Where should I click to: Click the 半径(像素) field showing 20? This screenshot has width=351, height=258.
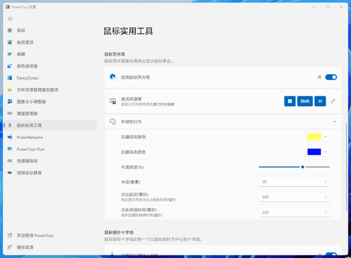point(294,182)
